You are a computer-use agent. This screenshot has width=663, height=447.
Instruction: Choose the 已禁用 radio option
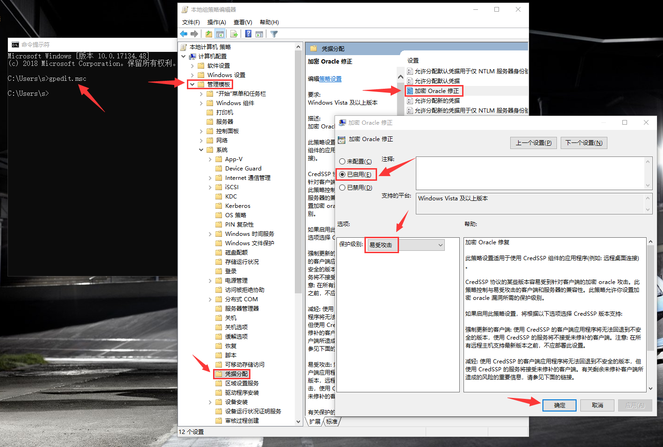(342, 187)
